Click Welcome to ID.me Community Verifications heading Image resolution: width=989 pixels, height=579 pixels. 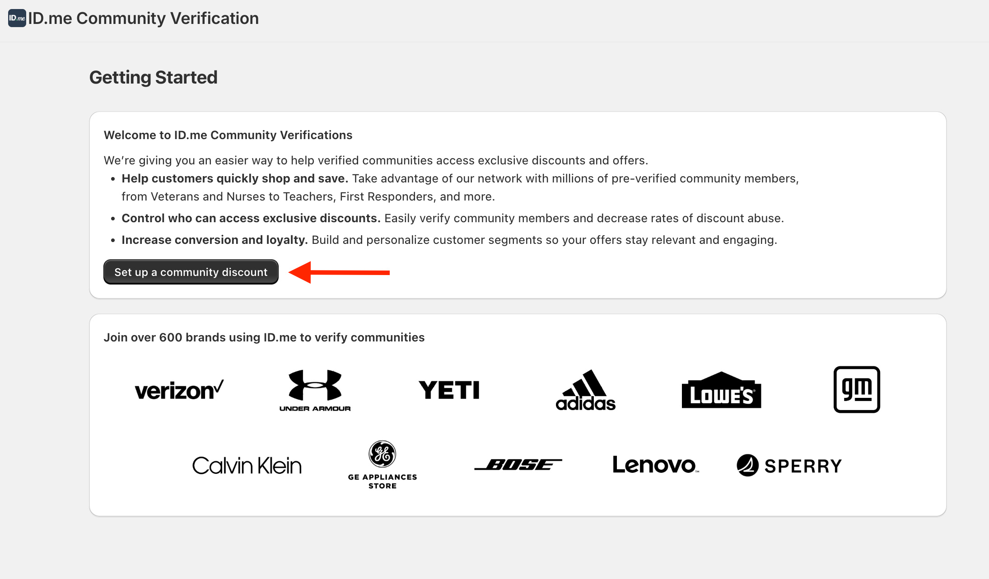pyautogui.click(x=228, y=135)
